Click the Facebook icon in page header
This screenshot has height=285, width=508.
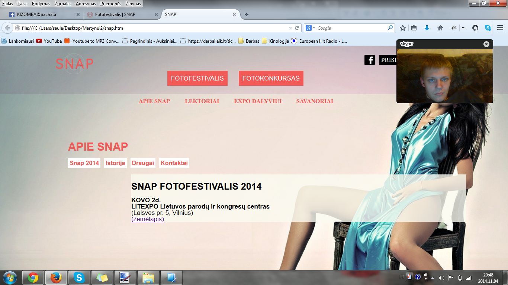tap(370, 60)
